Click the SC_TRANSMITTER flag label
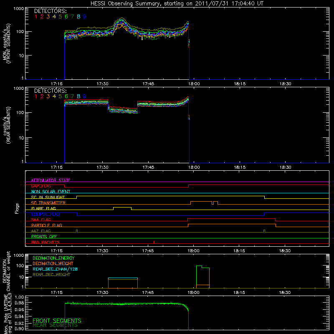The height and width of the screenshot is (334, 334). (48, 203)
